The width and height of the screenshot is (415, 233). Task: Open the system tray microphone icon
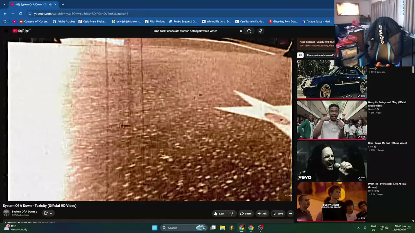[x=365, y=228]
